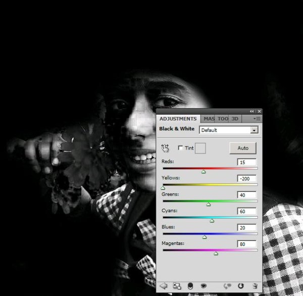This screenshot has height=296, width=303.
Task: Click the Magentas value field
Action: click(247, 244)
